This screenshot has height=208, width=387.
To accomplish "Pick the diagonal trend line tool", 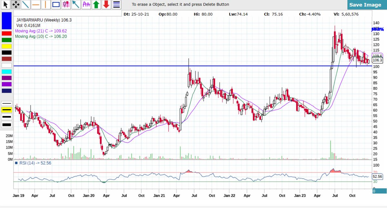I will pos(26,5).
